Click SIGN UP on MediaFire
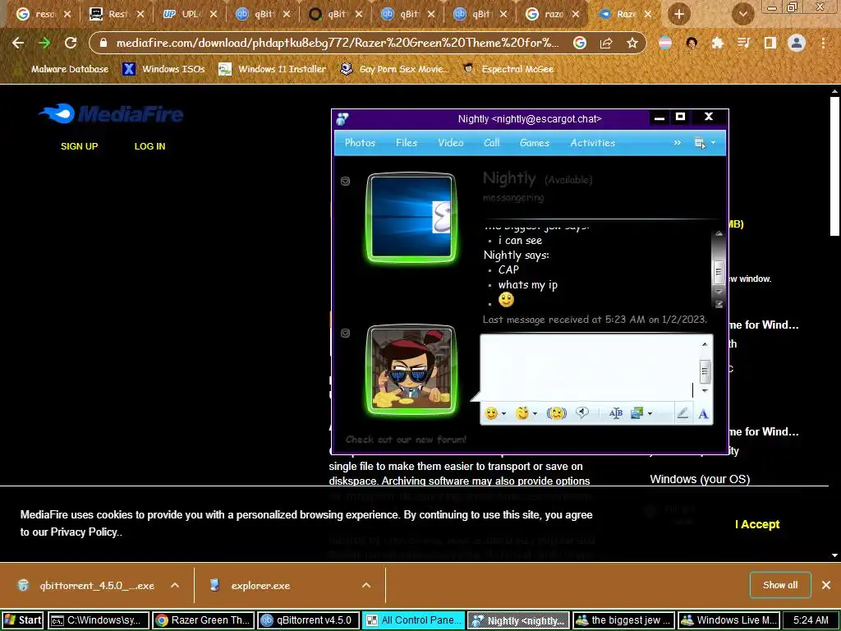The image size is (841, 631). point(80,146)
